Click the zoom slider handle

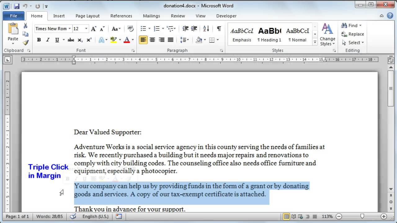point(362,216)
